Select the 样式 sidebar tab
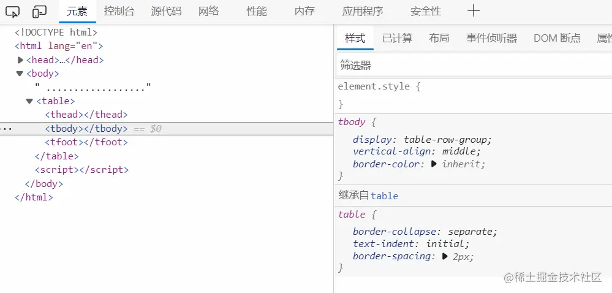612x293 pixels. [355, 38]
